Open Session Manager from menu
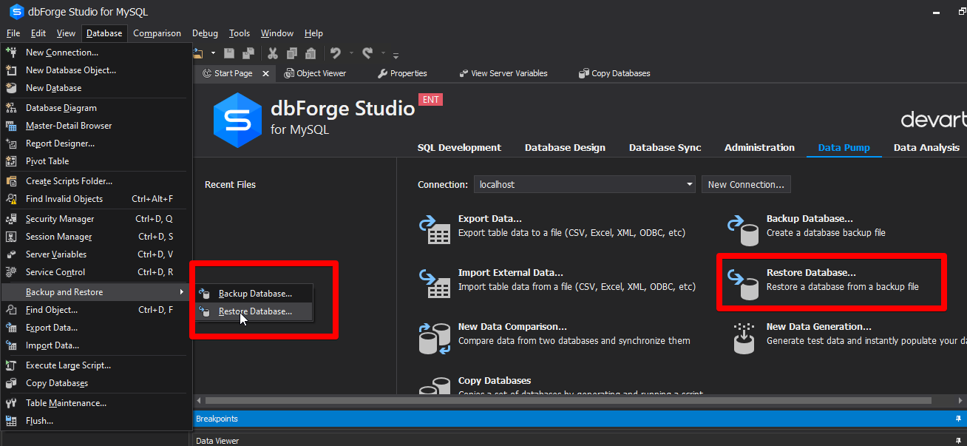 coord(96,237)
